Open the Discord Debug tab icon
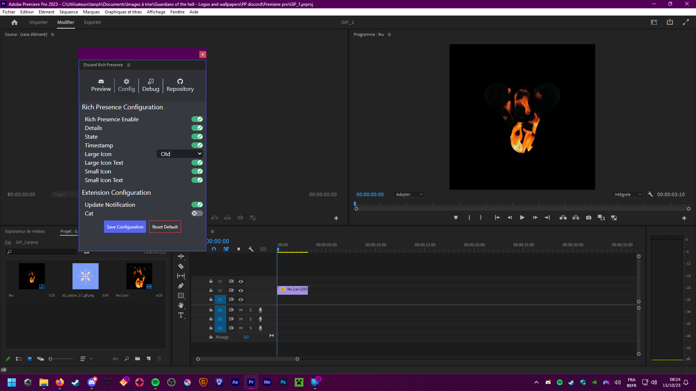The image size is (696, 391). pyautogui.click(x=151, y=85)
